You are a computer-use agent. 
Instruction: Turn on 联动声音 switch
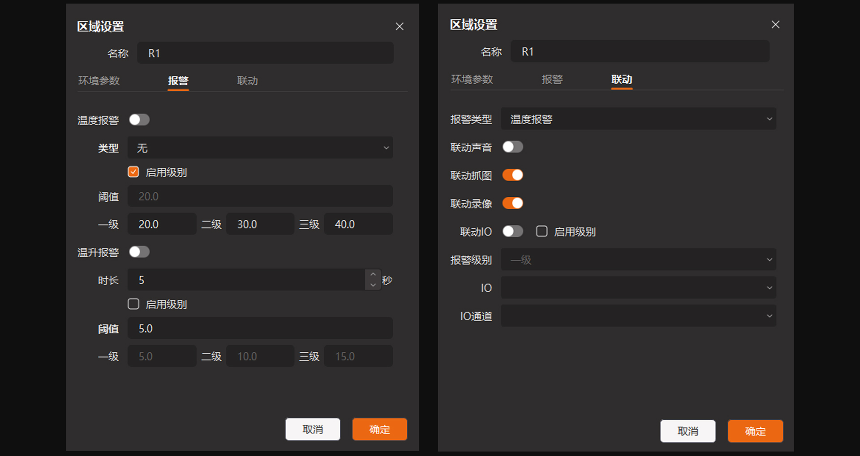click(x=512, y=147)
